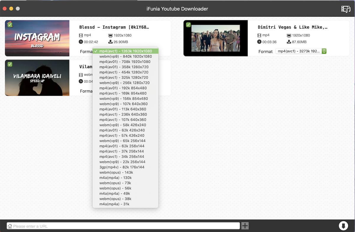Choose webm(opus) - 143k audio option
The width and height of the screenshot is (355, 232).
116,173
